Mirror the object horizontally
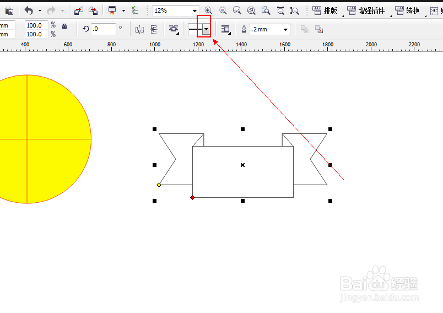443x313 pixels. [x=139, y=29]
